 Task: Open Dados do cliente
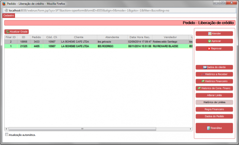point(214,67)
